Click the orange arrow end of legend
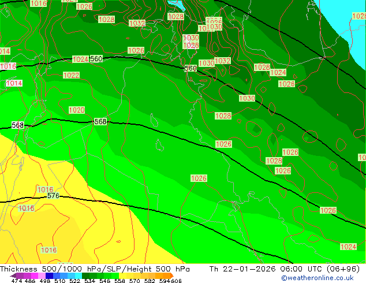366x283 pixels. (x=172, y=275)
